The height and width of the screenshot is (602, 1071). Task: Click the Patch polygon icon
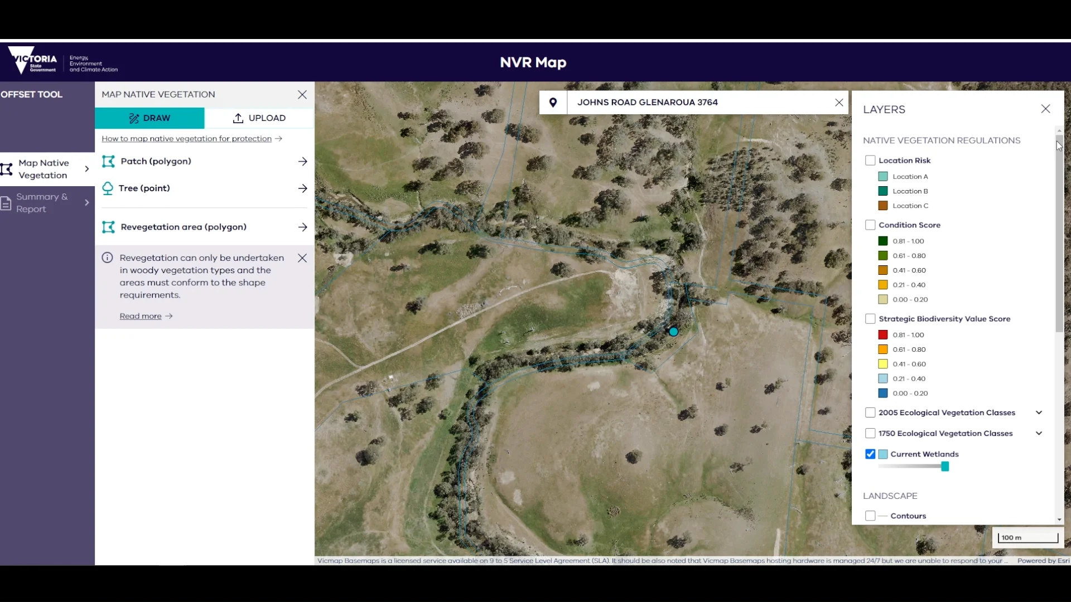108,162
